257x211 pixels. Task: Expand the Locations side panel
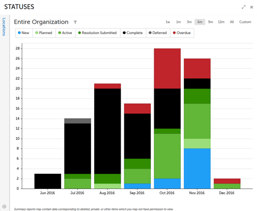pos(4,26)
